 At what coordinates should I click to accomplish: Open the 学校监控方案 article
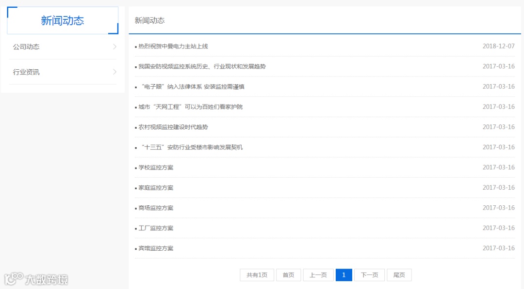[x=156, y=167]
